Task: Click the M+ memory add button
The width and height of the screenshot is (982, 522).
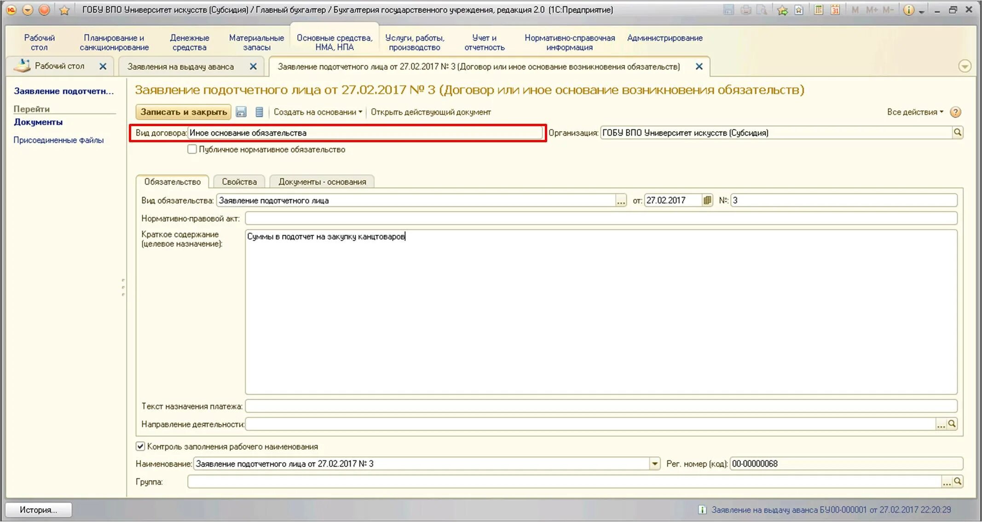Action: pyautogui.click(x=872, y=10)
